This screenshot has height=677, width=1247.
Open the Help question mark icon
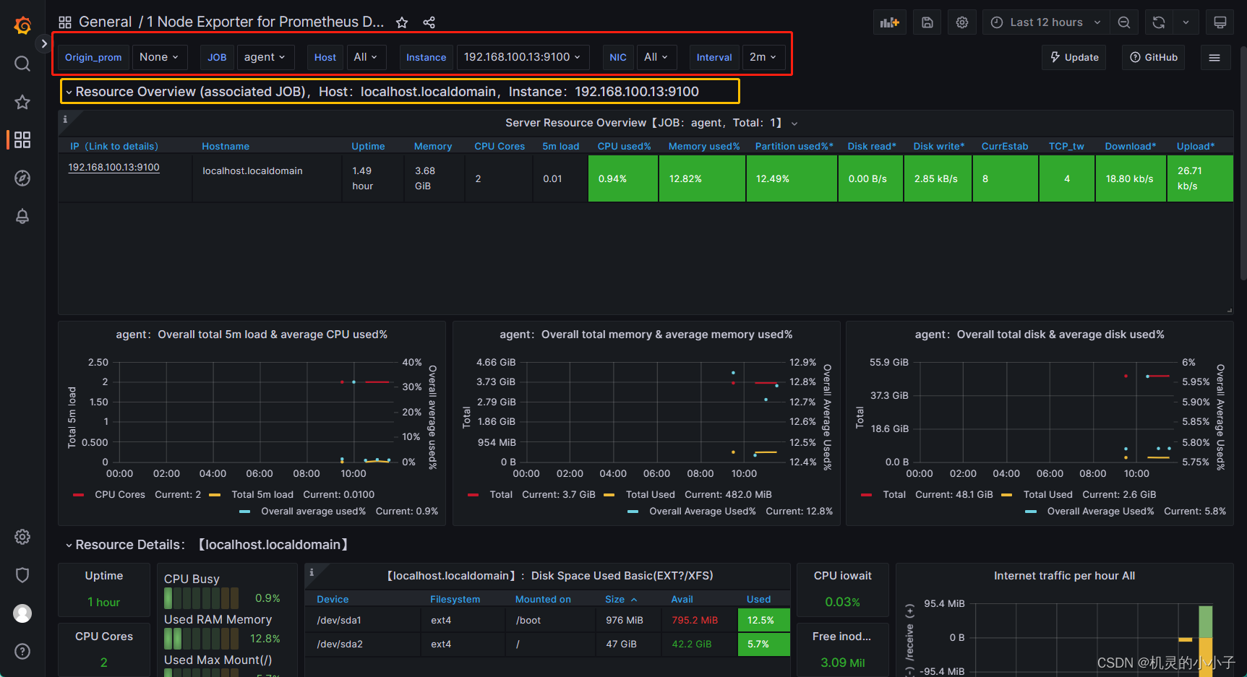[x=22, y=651]
